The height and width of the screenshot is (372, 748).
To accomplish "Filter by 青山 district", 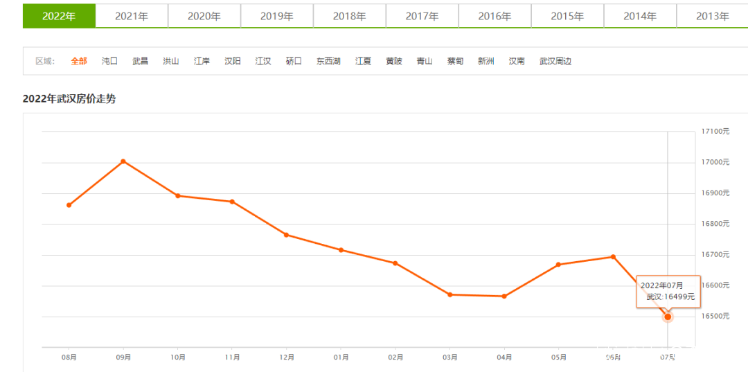I will tap(425, 61).
